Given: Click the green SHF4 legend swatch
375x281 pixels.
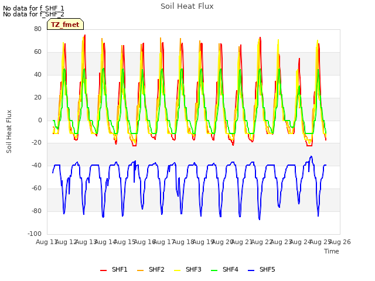Looking at the screenshot, I should (214, 270).
